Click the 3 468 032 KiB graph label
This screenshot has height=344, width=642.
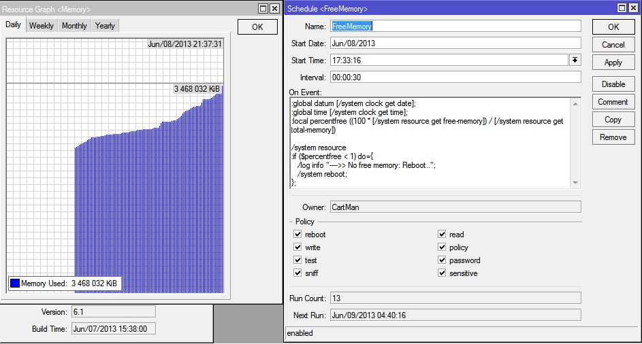click(197, 89)
